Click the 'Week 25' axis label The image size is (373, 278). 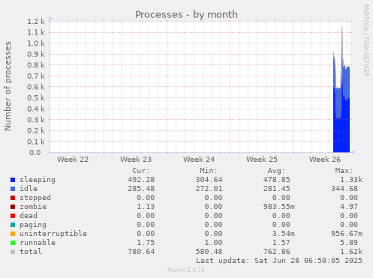[x=262, y=160]
